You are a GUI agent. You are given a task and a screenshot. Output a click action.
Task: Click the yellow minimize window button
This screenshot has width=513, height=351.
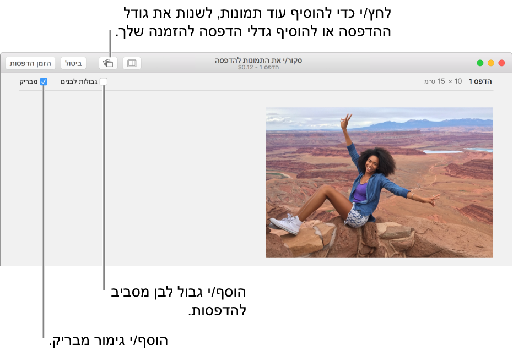[490, 63]
